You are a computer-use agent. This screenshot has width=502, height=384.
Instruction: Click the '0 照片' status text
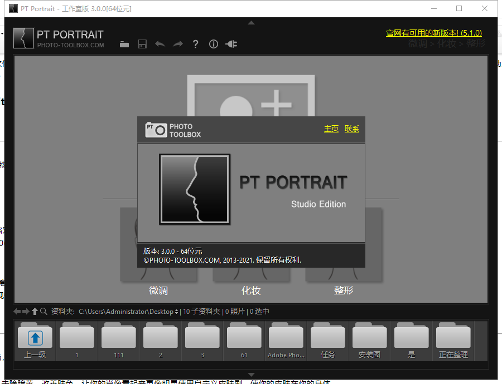tap(235, 312)
